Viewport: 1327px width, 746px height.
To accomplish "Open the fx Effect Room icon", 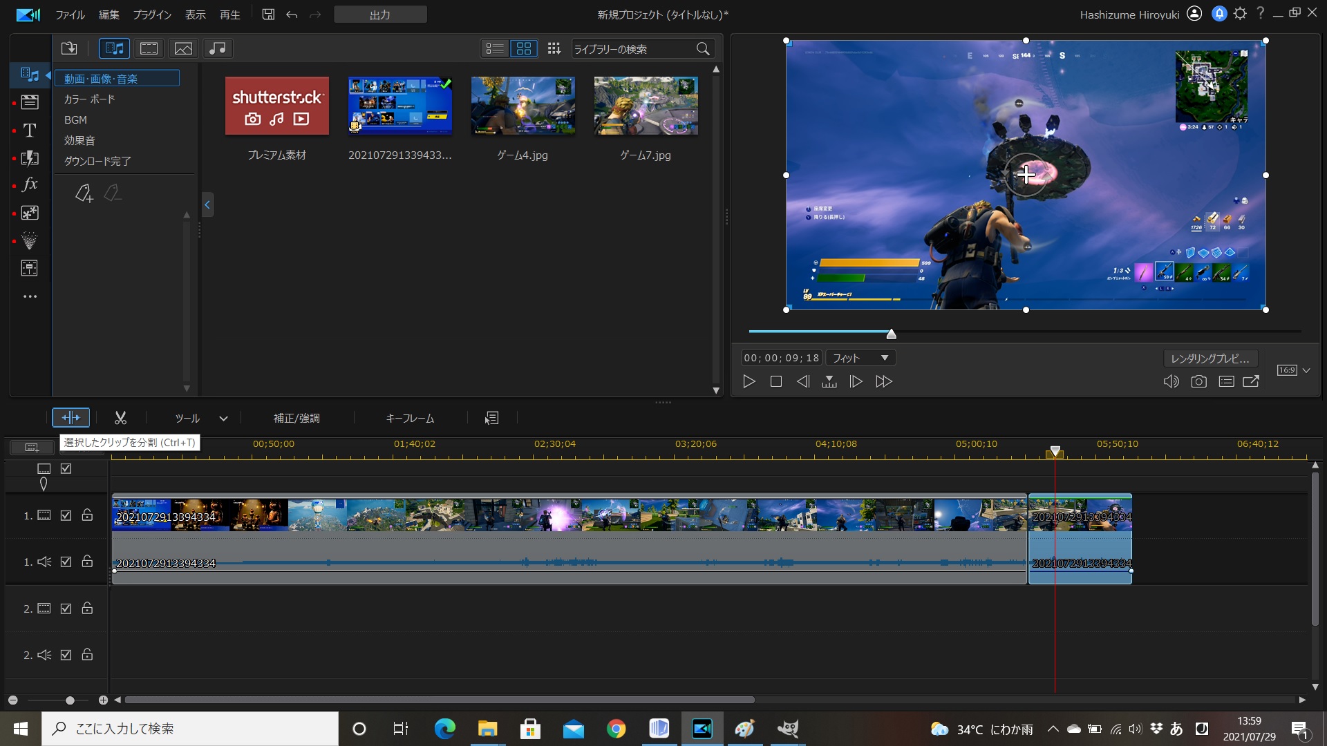I will tap(30, 184).
